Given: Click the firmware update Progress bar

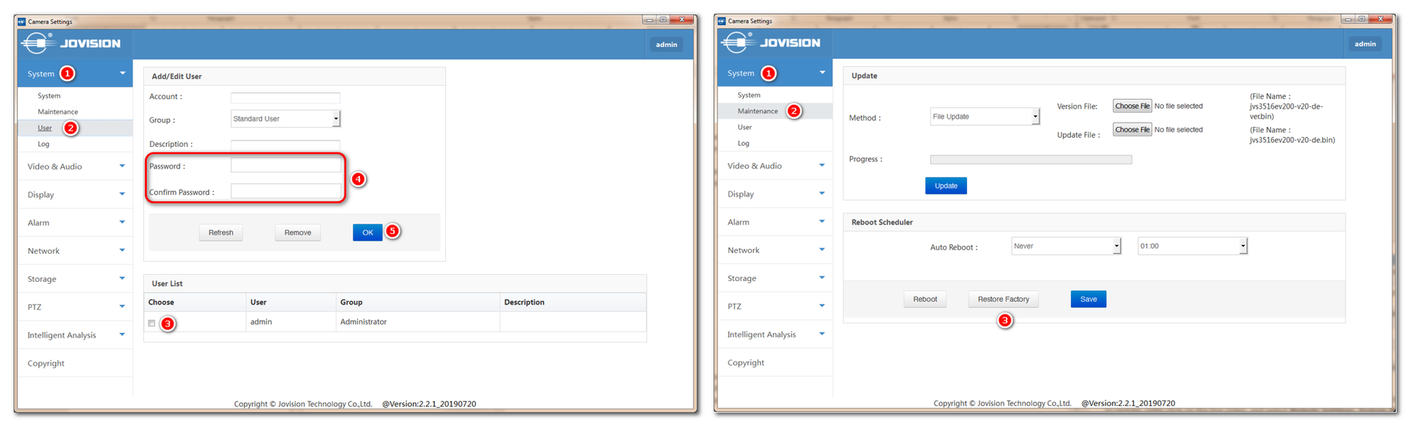Looking at the screenshot, I should (1030, 159).
